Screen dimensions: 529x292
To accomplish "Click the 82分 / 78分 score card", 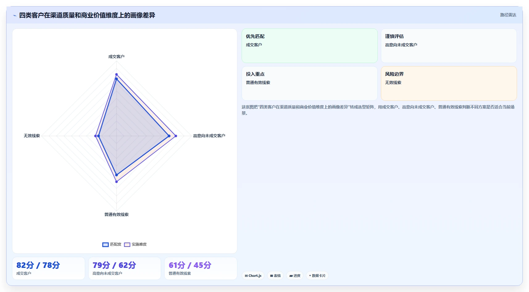I will (x=48, y=269).
